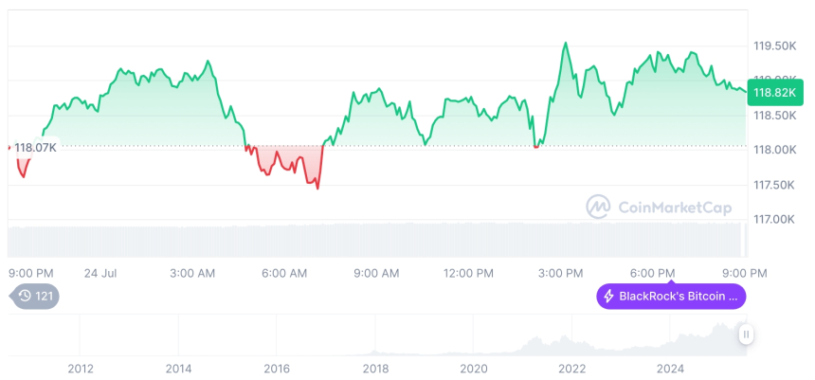Select 2012 on the range navigator

point(81,368)
